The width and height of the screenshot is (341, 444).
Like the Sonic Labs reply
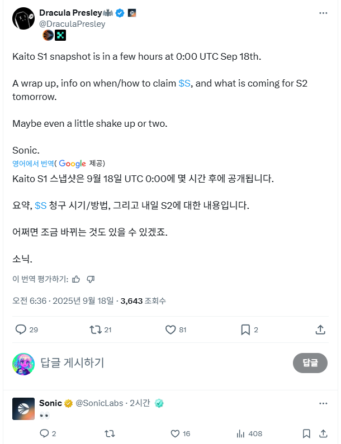pos(175,433)
